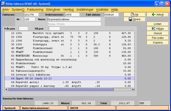Minimize the Bilda faktura window
The height and width of the screenshot is (111, 171).
pos(157,4)
